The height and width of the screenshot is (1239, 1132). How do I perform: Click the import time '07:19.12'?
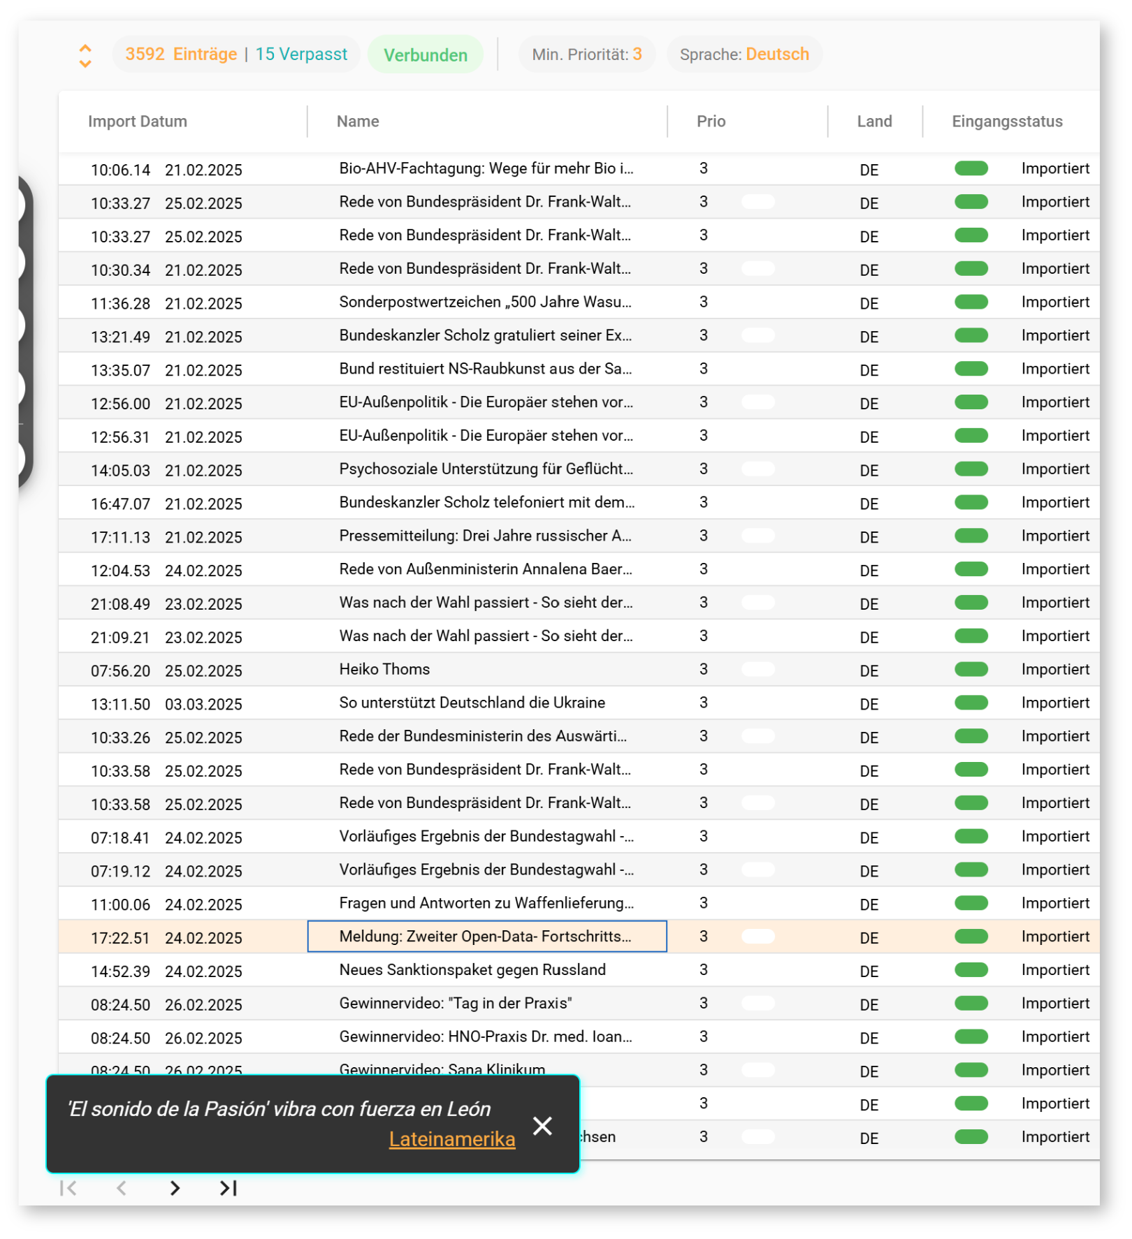click(x=120, y=871)
